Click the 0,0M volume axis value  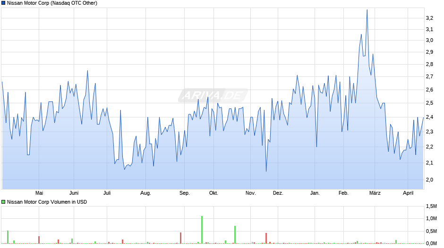[431, 243]
